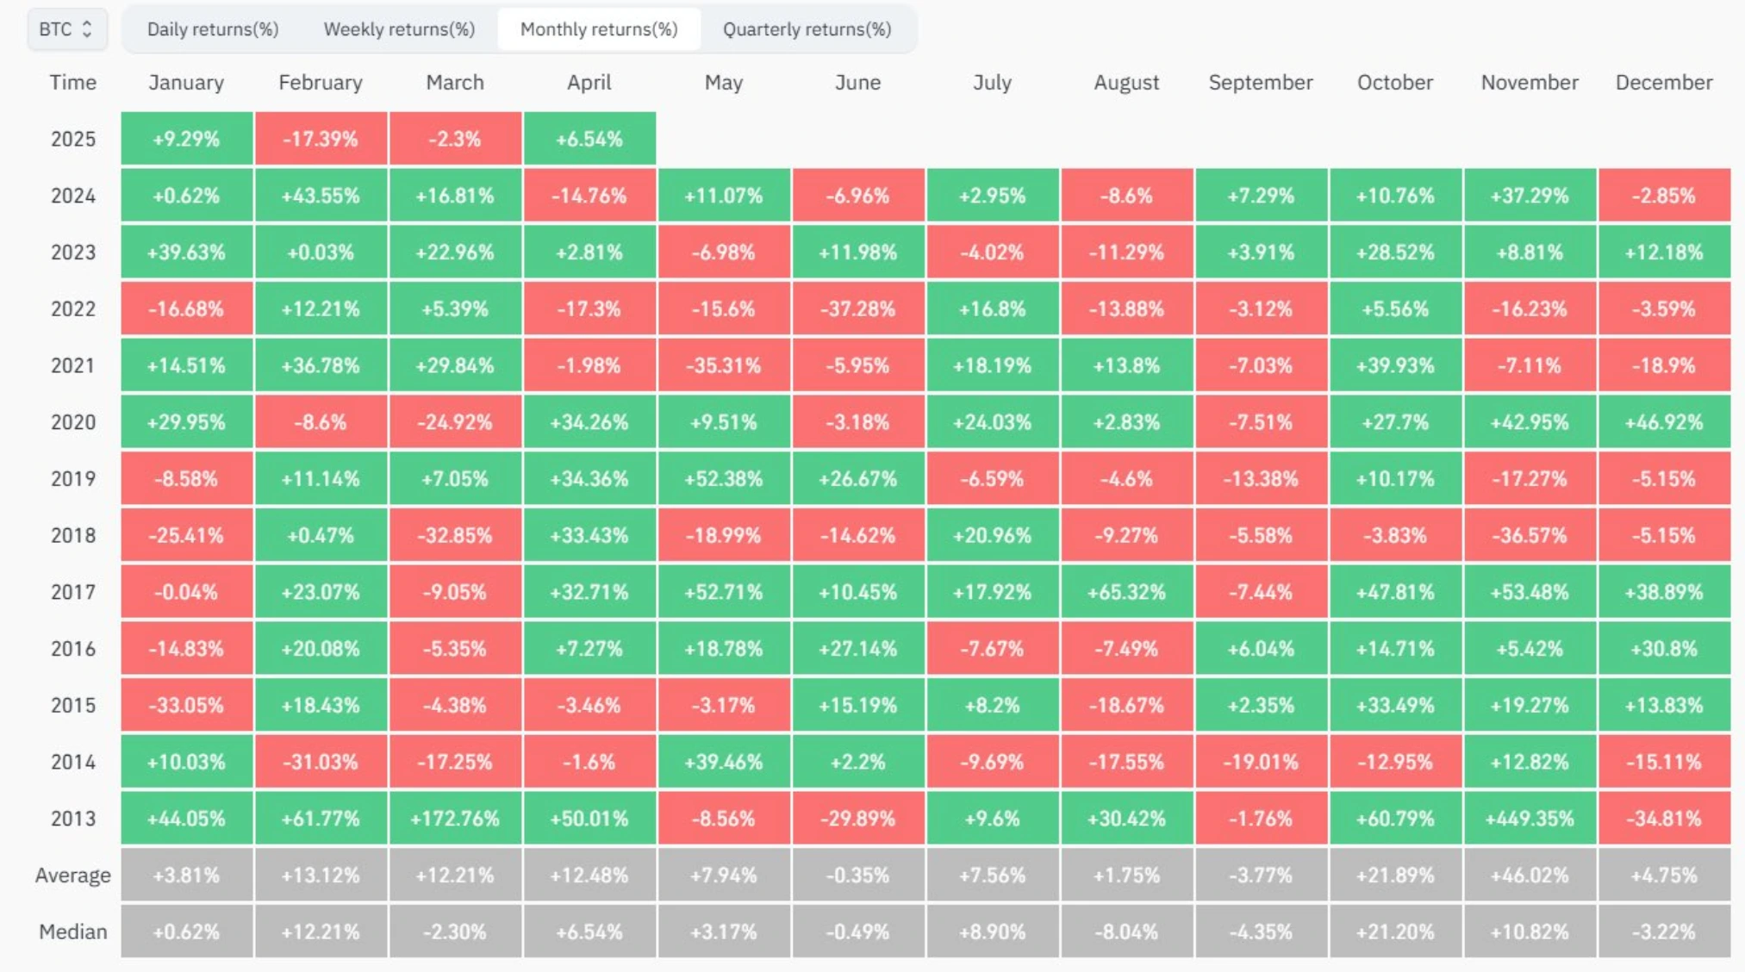
Task: Select the 2020 row label
Action: (72, 421)
